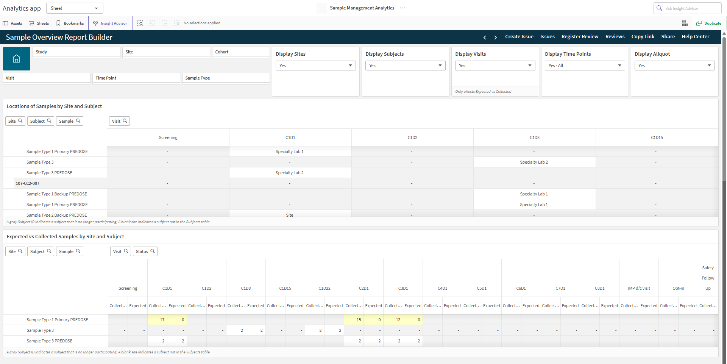Click the step back selections icon
Screen dimensions: 727x364
[152, 23]
